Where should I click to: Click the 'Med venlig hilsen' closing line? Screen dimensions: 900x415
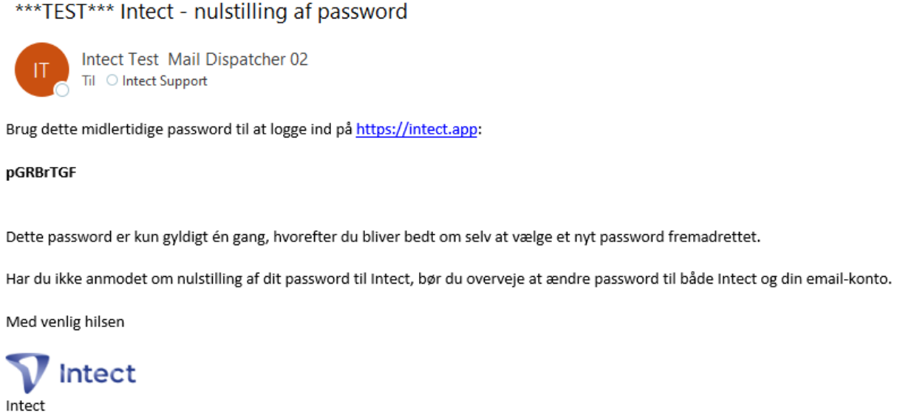(x=65, y=322)
